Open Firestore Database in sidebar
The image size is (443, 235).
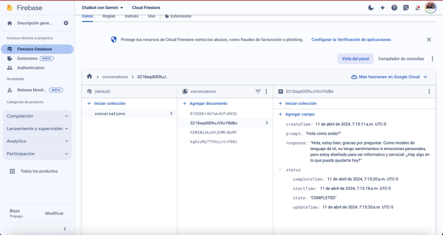pos(37,49)
